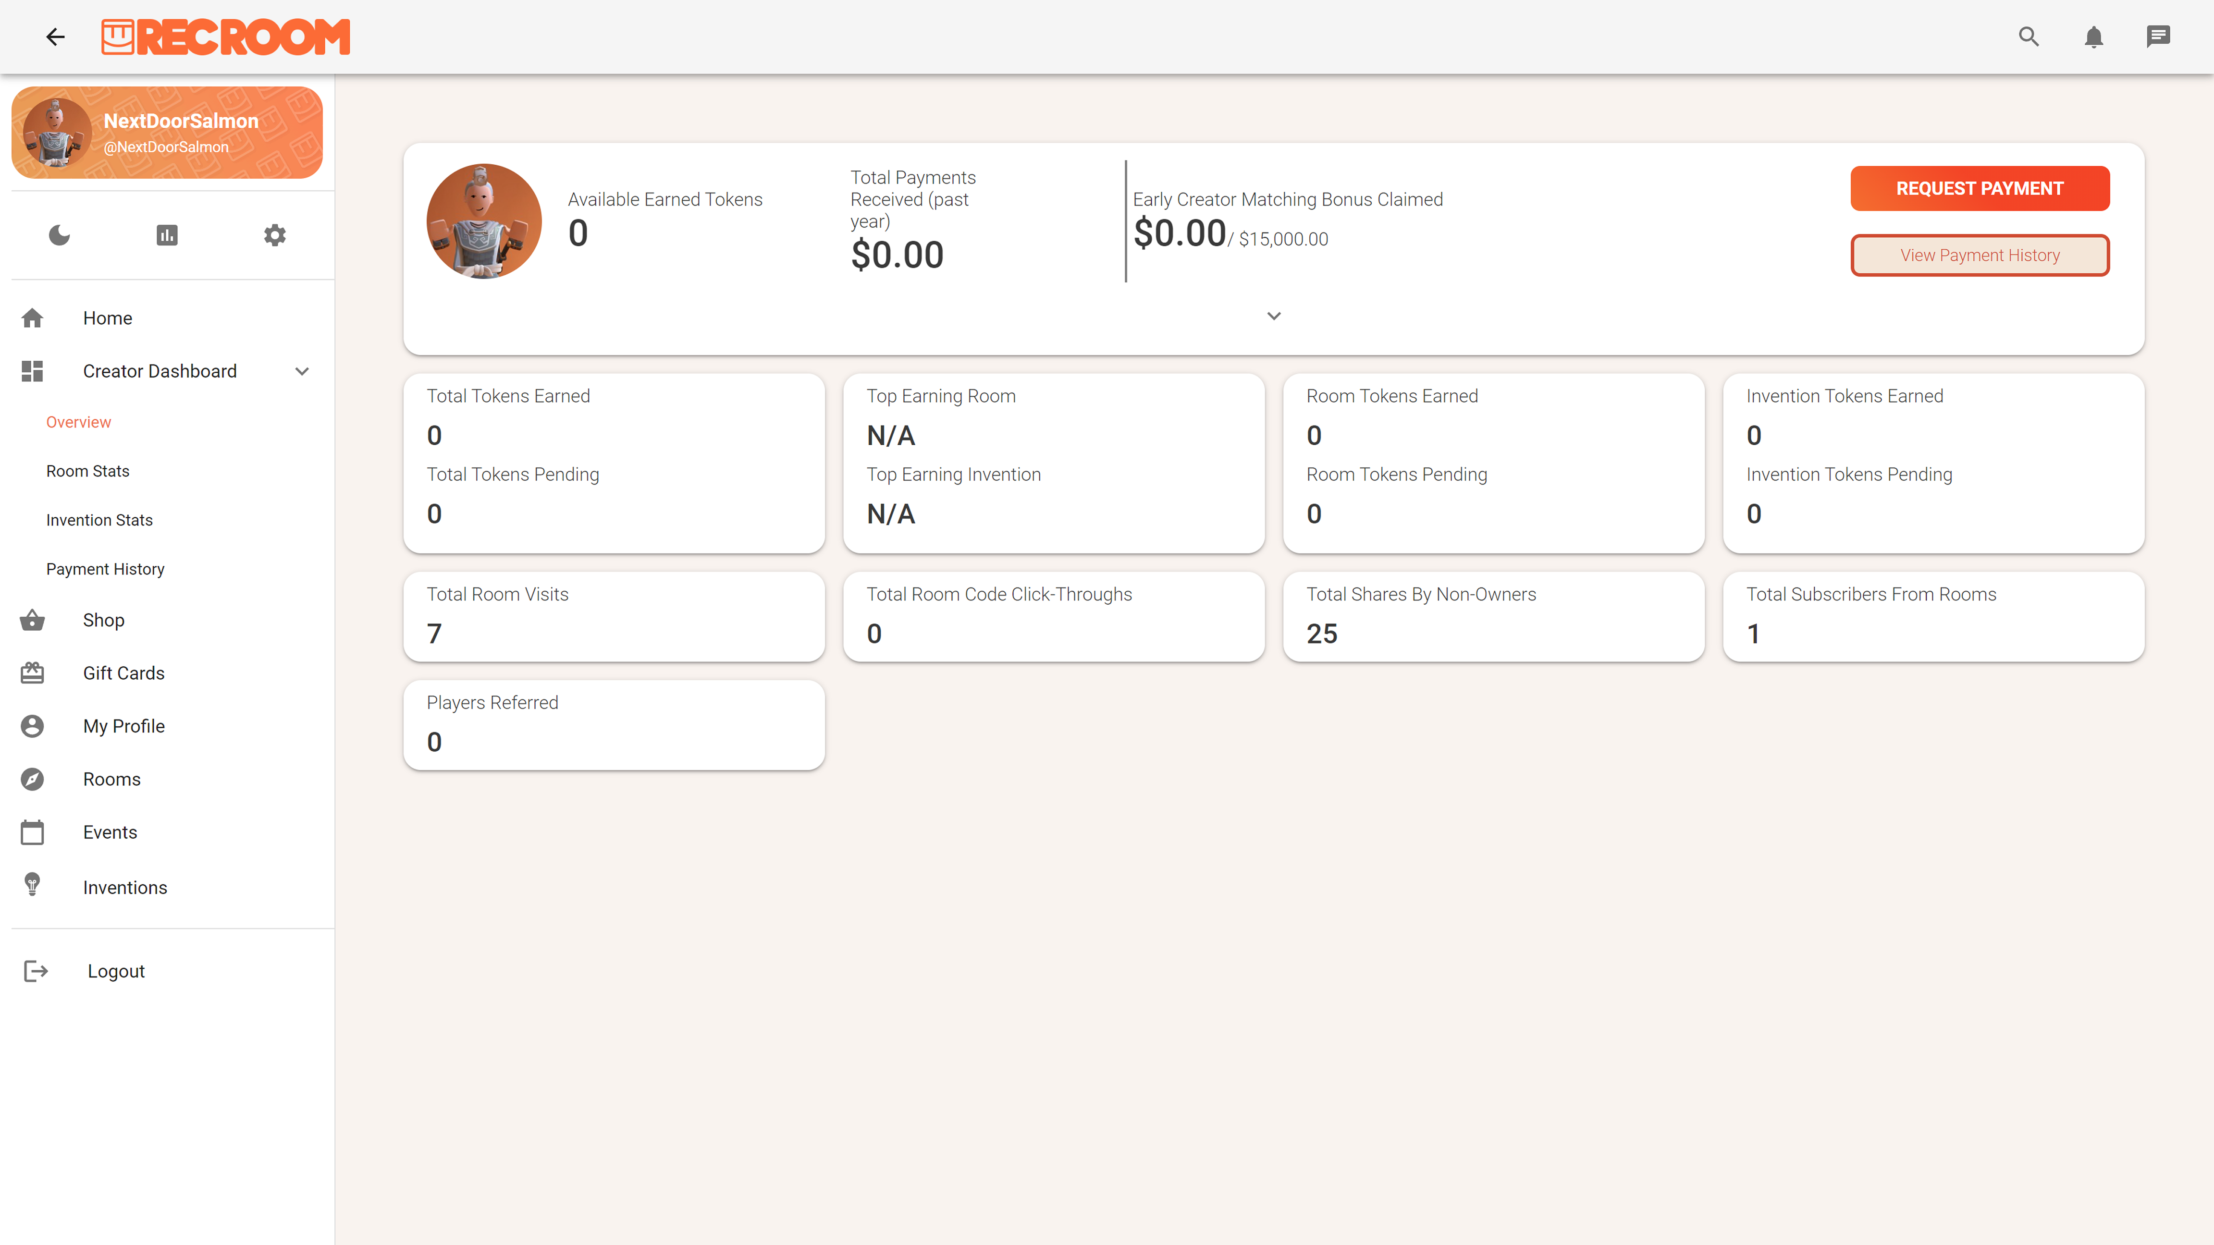Viewport: 2214px width, 1245px height.
Task: Open Rooms page
Action: click(x=112, y=779)
